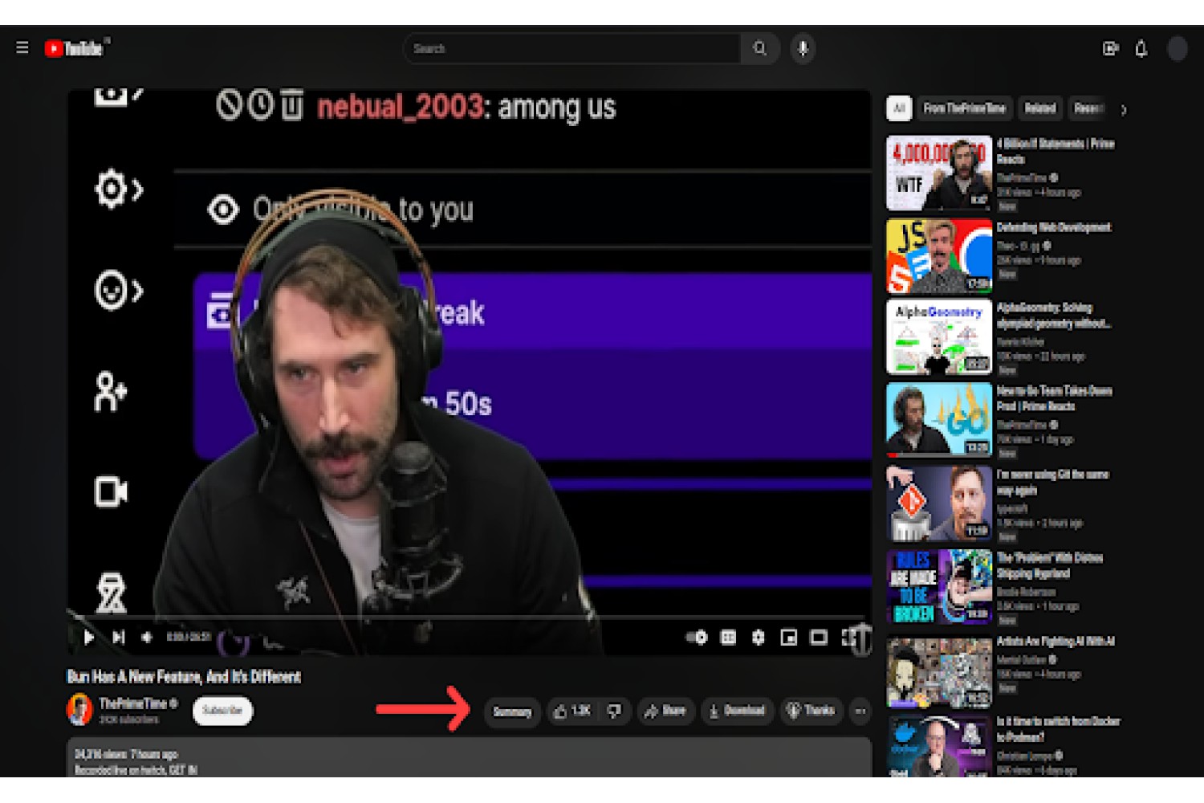Open the Docker to Podman thumbnail
Viewport: 1204px width, 803px height.
[939, 746]
